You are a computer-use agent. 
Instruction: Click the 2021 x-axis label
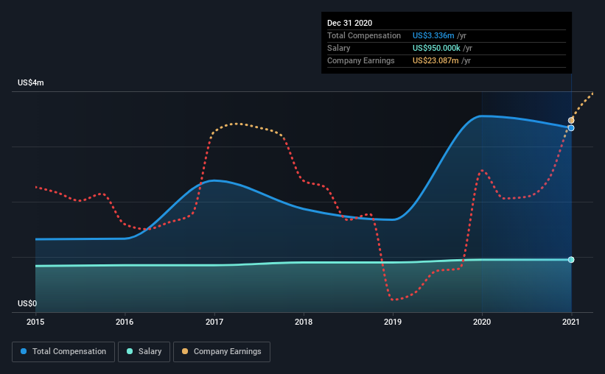[x=571, y=322]
